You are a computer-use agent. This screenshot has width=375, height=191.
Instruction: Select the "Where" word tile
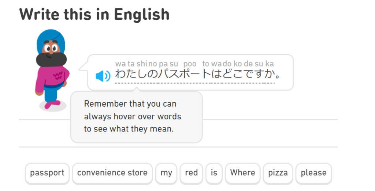(x=242, y=173)
